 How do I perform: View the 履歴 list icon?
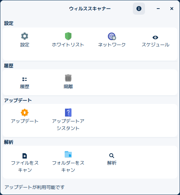[x=25, y=79]
